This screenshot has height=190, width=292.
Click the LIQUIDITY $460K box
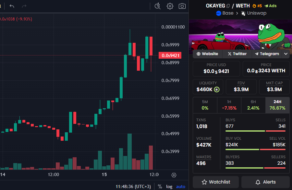tap(208, 87)
